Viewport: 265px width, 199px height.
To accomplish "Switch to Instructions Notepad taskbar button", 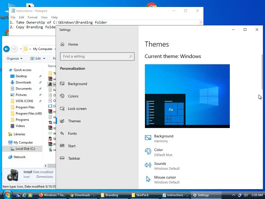I will click(x=175, y=195).
